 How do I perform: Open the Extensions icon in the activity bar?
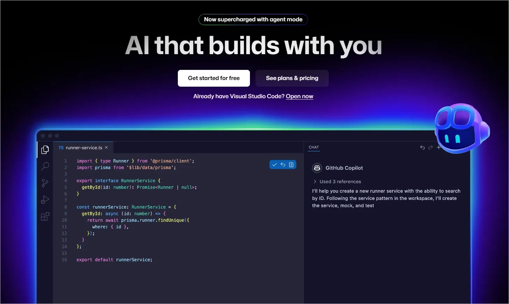pos(45,216)
